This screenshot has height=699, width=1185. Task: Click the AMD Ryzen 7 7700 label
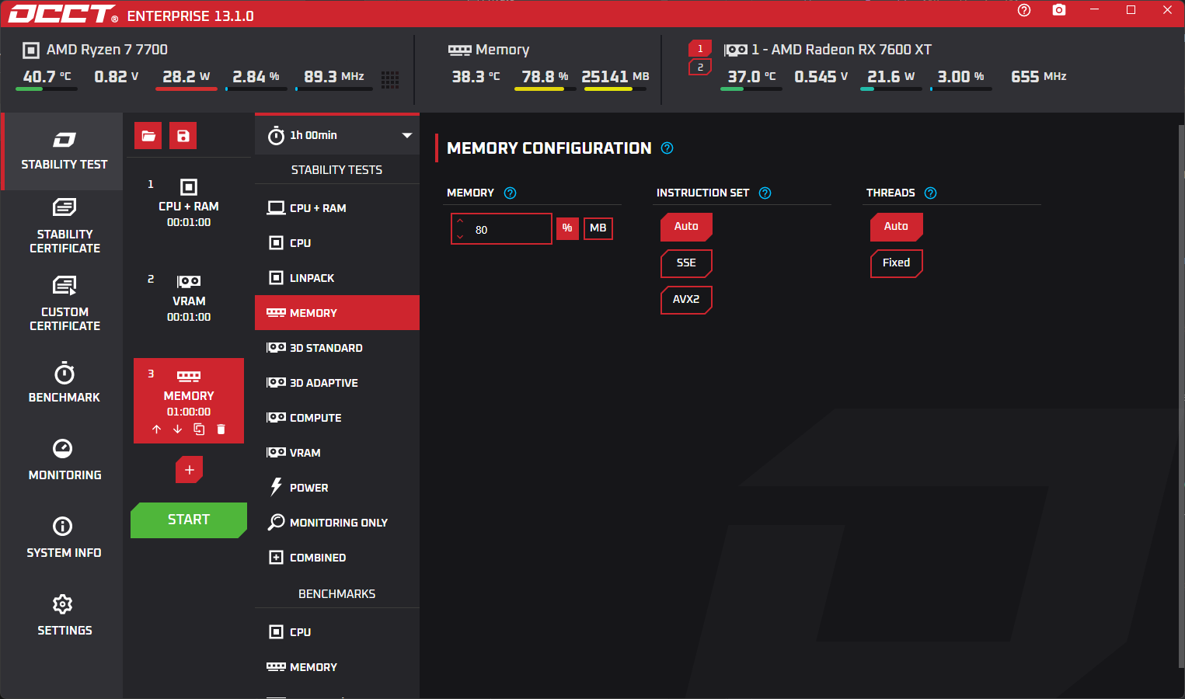[x=107, y=50]
